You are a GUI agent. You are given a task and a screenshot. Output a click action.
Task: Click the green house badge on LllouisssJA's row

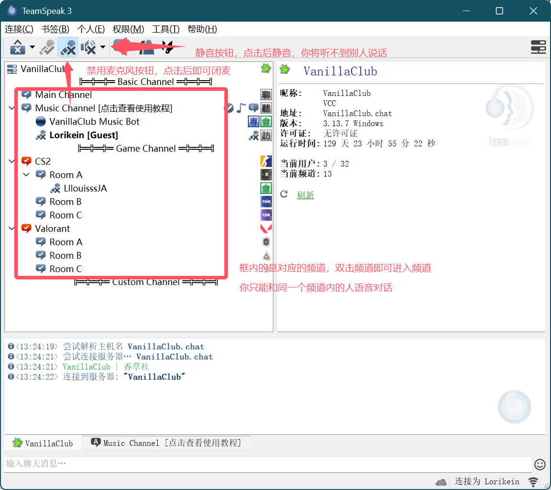(x=266, y=188)
